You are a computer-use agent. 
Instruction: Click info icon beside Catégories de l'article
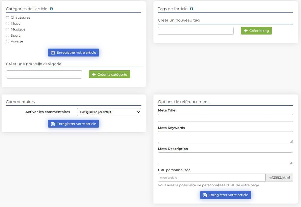point(51,9)
